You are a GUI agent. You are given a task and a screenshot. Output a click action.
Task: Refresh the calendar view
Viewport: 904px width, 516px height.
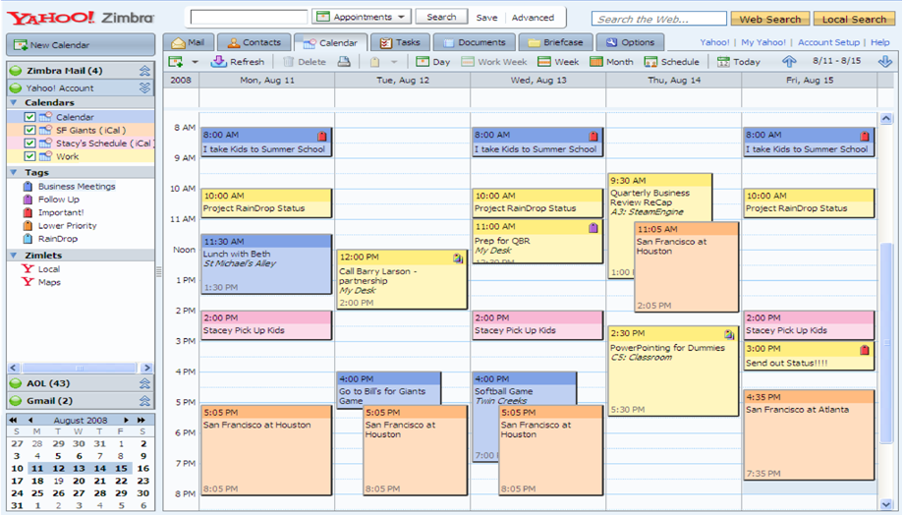[238, 62]
